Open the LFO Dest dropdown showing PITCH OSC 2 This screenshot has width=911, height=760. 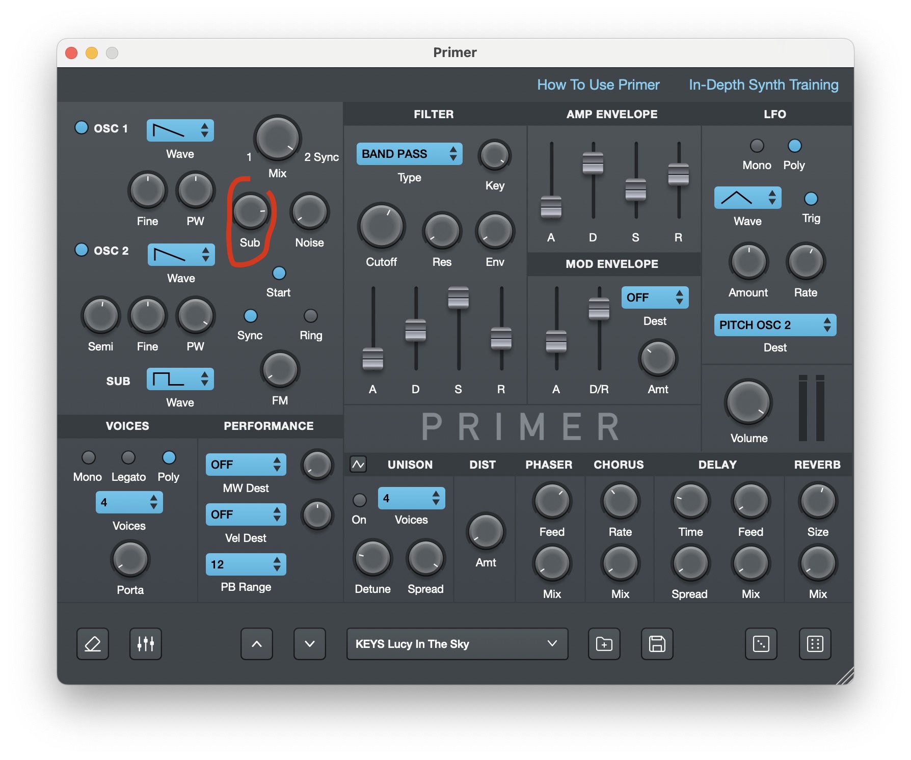point(774,325)
